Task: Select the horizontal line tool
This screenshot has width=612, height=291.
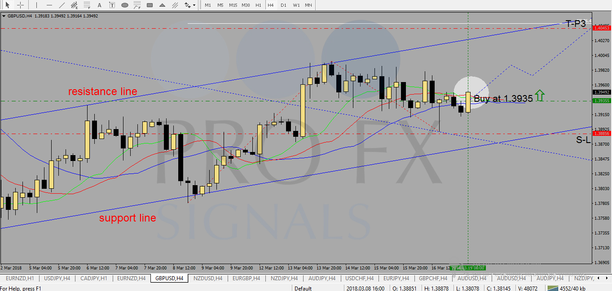Action: tap(49, 5)
